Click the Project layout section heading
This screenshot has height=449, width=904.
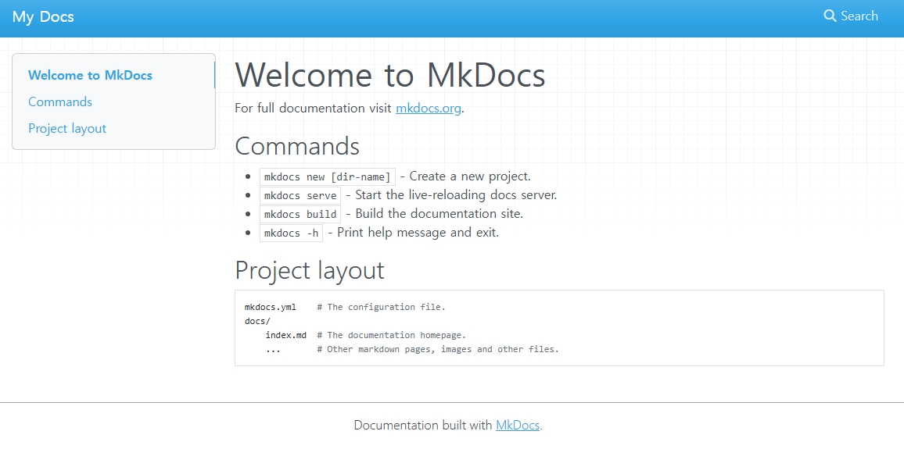(310, 270)
